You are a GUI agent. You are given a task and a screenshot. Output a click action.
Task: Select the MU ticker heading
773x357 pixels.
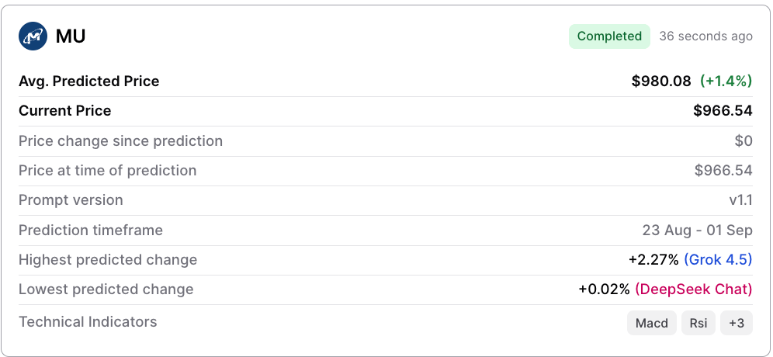[71, 36]
